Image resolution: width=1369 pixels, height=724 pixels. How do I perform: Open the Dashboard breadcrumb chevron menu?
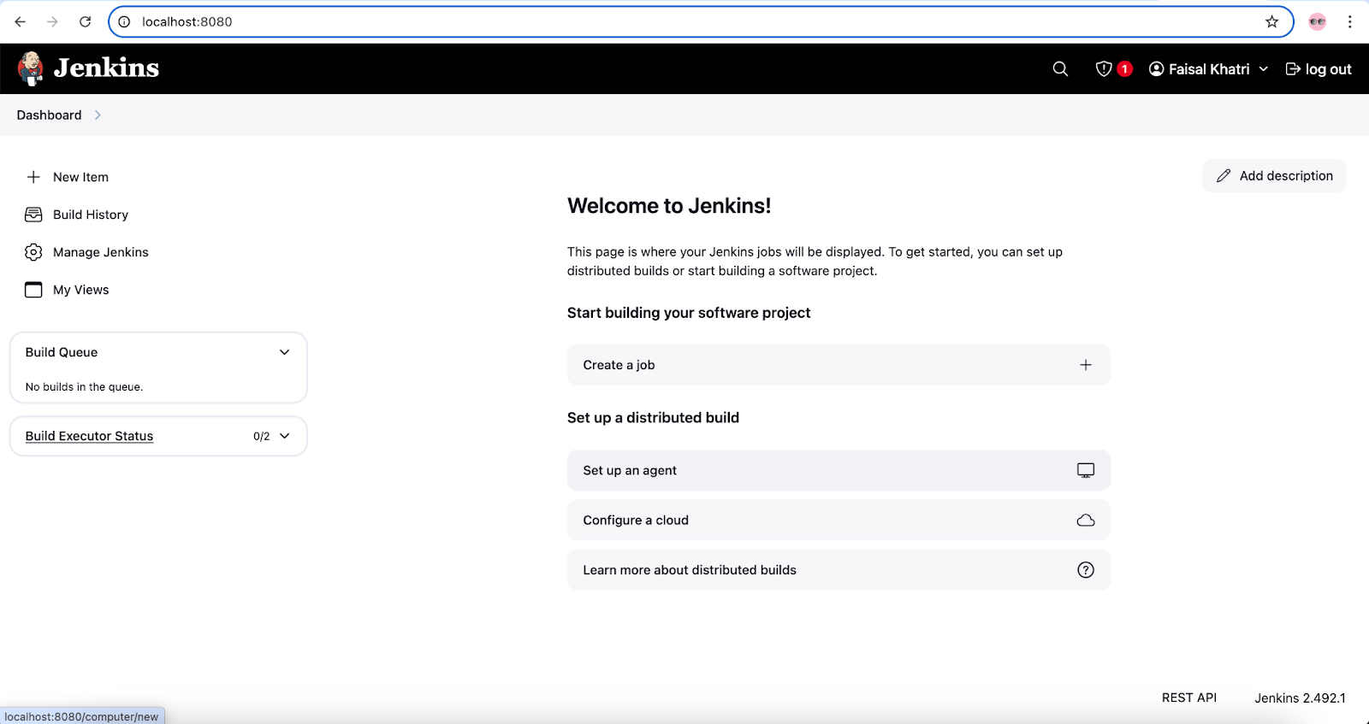[98, 115]
